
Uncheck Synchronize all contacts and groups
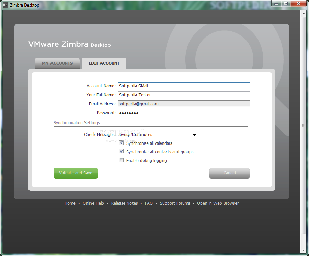[122, 151]
